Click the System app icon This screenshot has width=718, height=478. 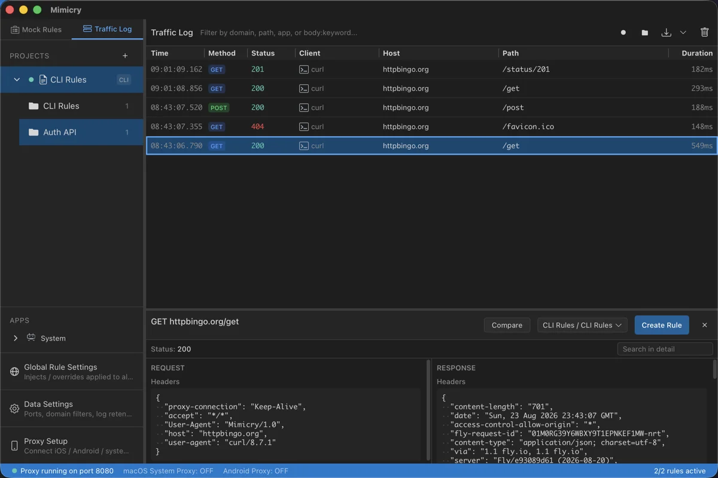(31, 338)
